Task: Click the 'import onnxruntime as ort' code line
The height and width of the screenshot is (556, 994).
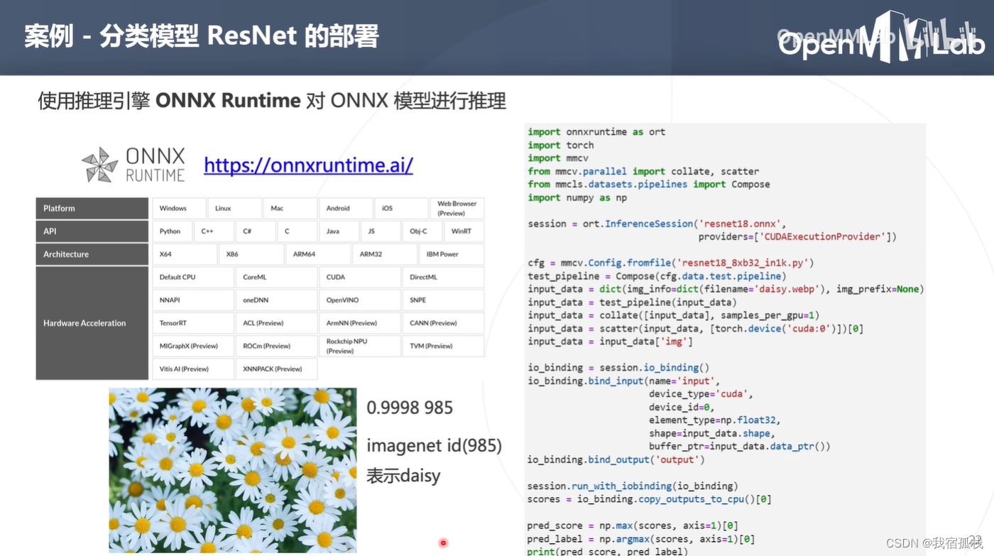Action: pos(596,132)
